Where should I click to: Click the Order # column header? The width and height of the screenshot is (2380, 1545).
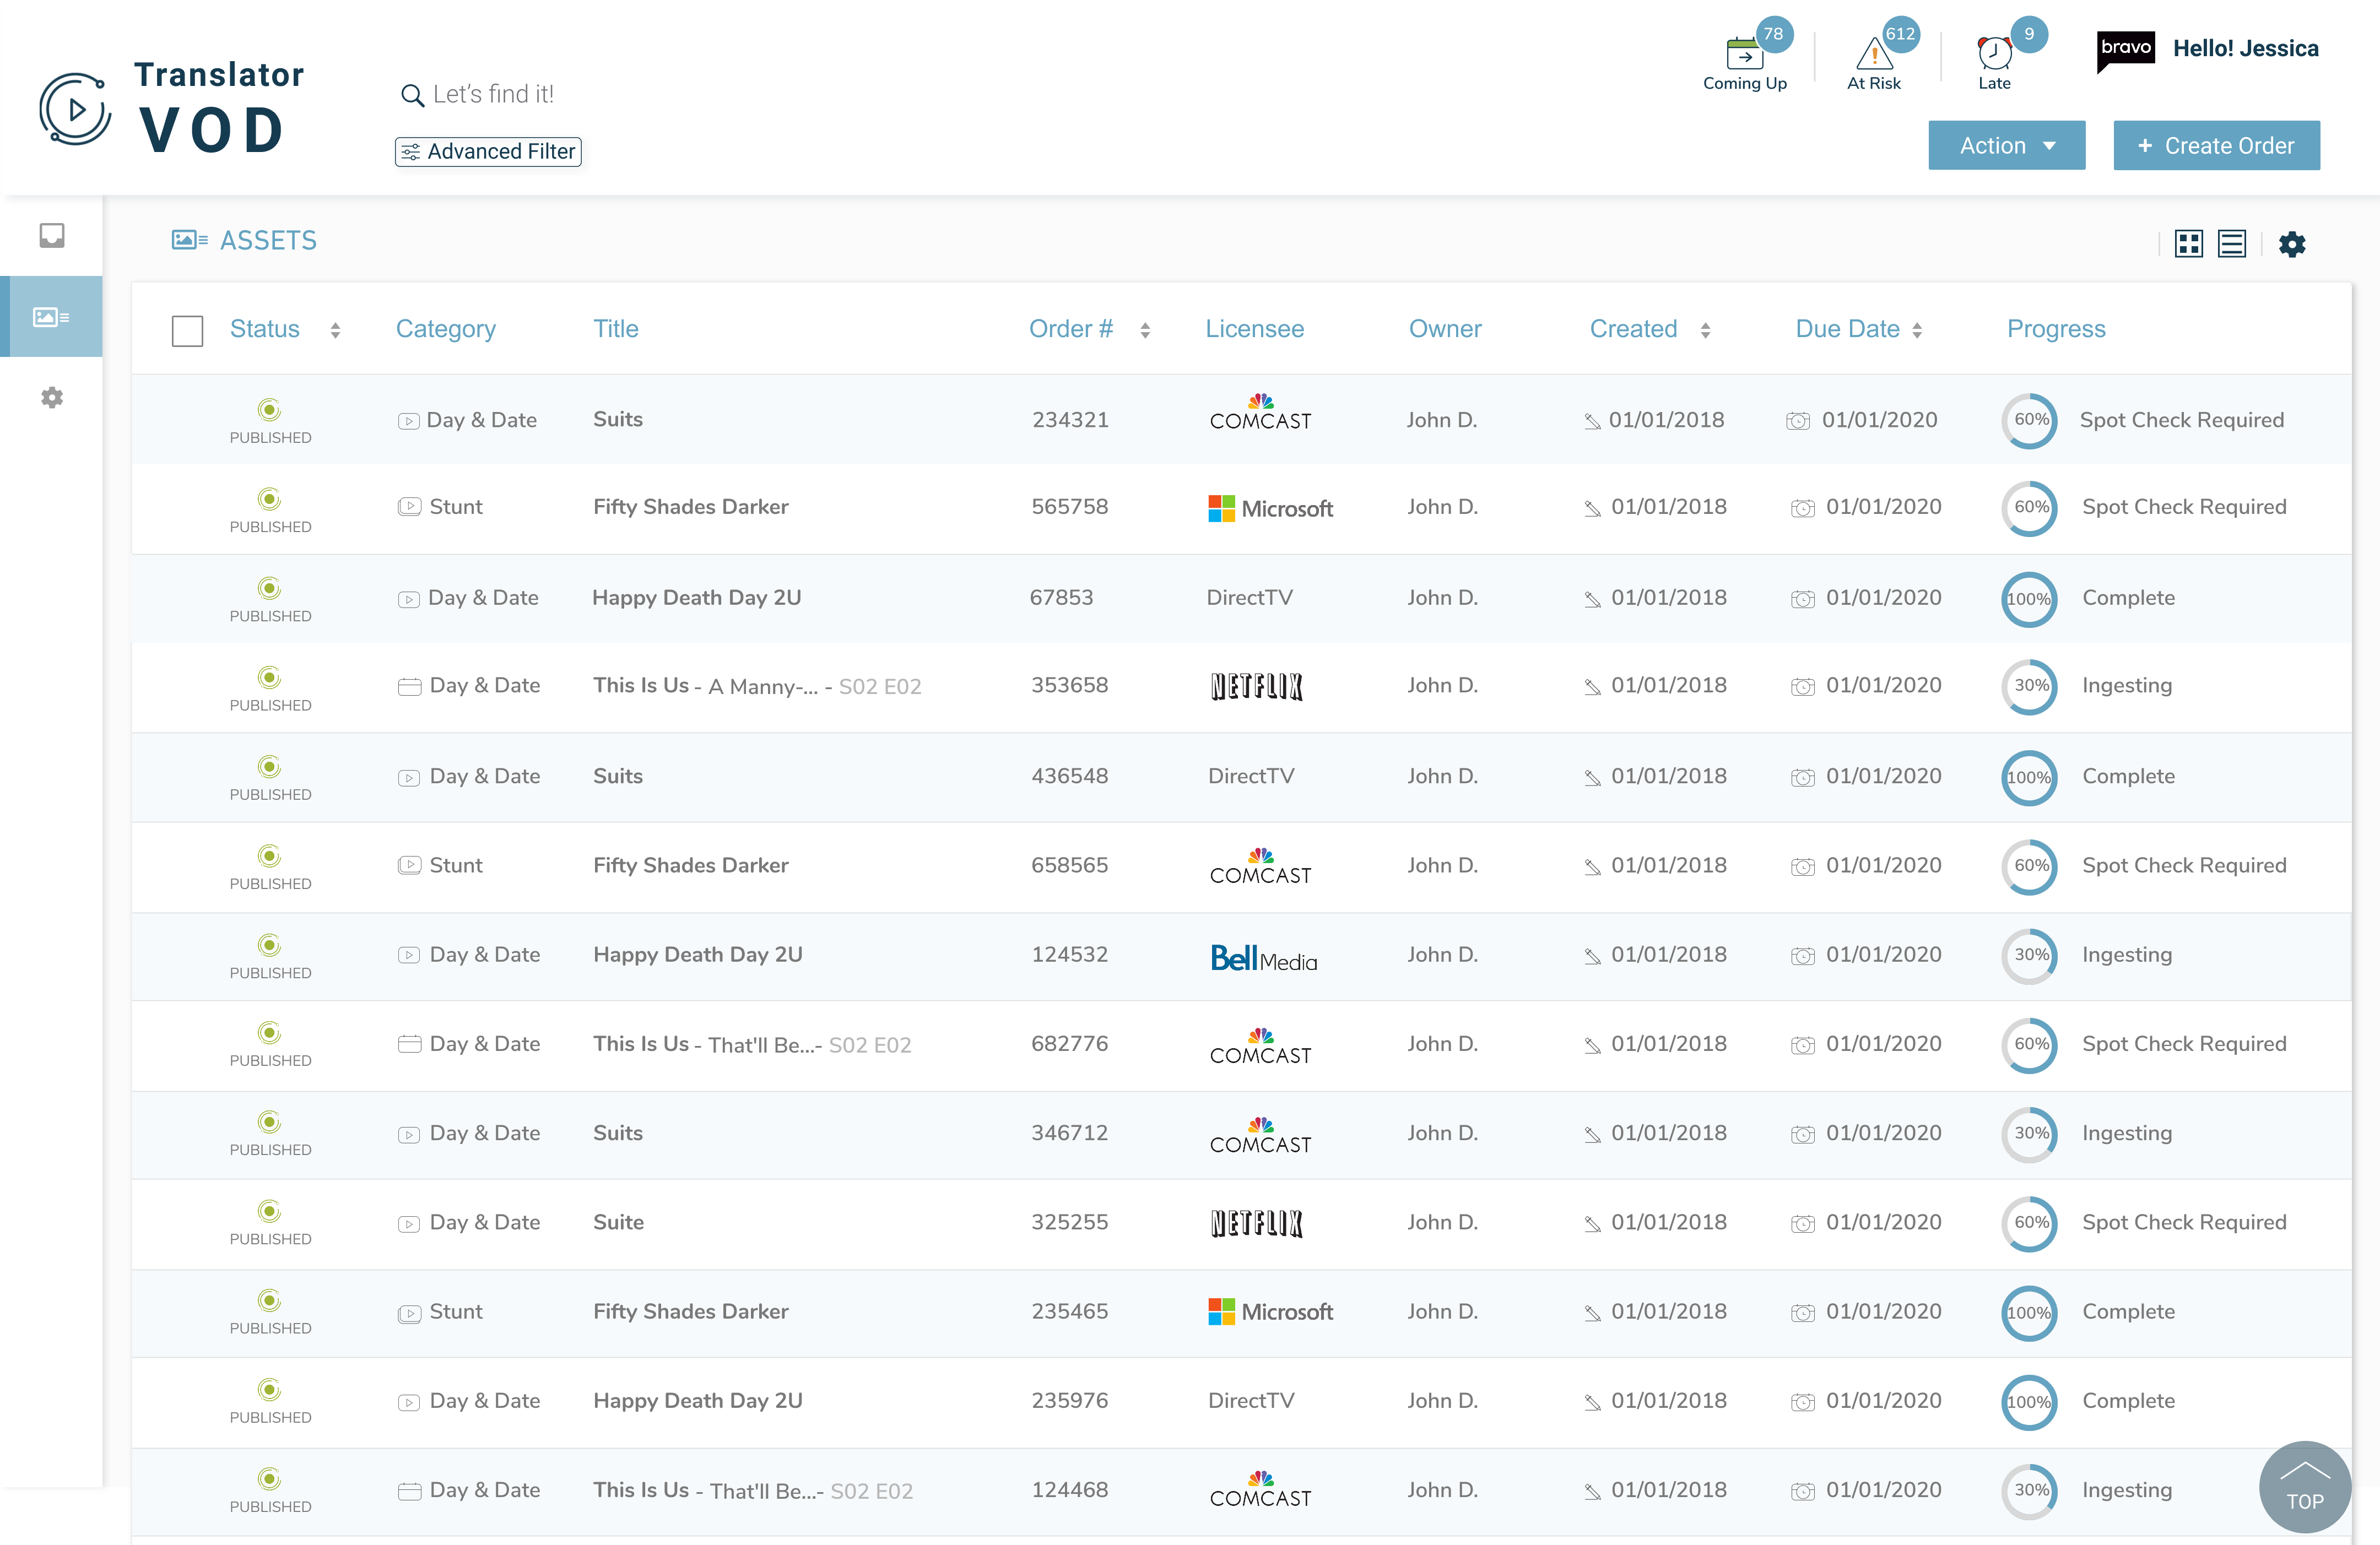pyautogui.click(x=1070, y=329)
